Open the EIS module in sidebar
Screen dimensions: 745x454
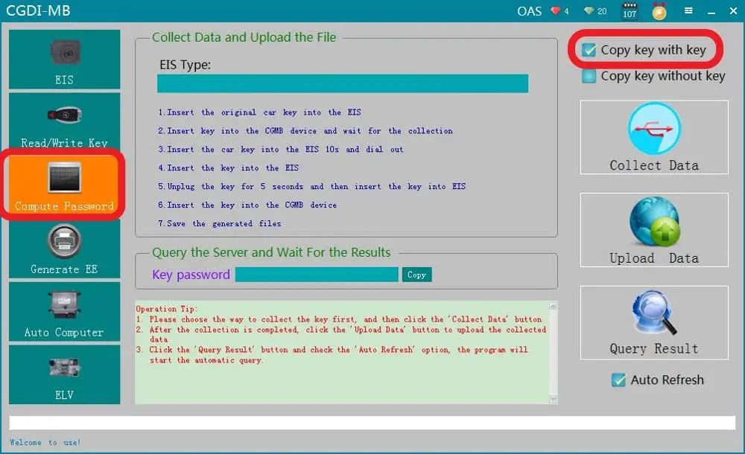pyautogui.click(x=64, y=60)
